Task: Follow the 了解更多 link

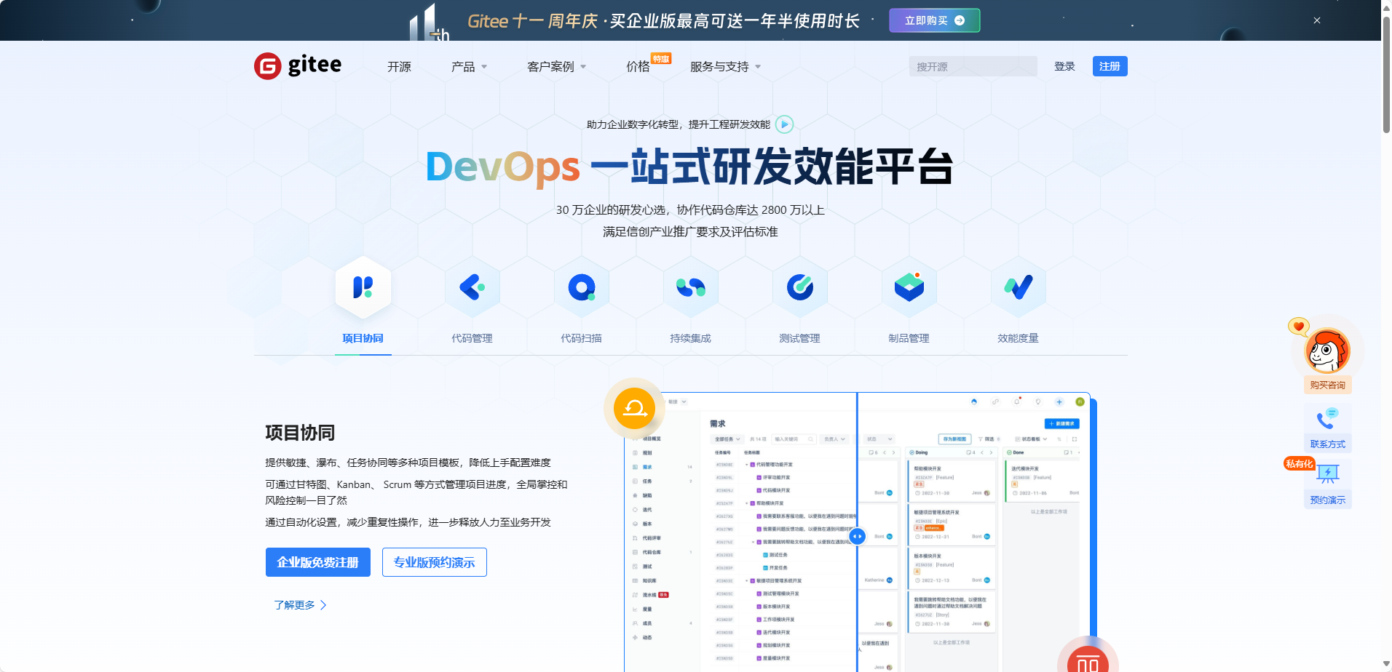Action: click(x=301, y=605)
